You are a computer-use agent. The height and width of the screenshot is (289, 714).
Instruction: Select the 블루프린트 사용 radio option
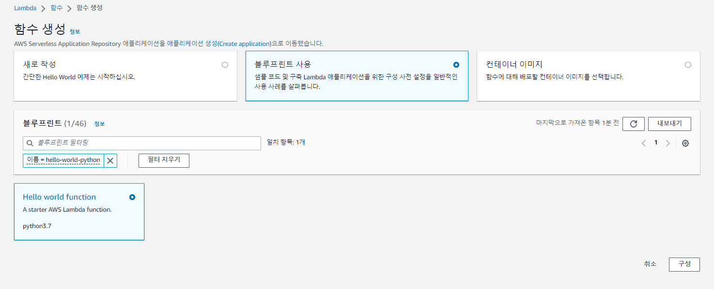click(456, 65)
